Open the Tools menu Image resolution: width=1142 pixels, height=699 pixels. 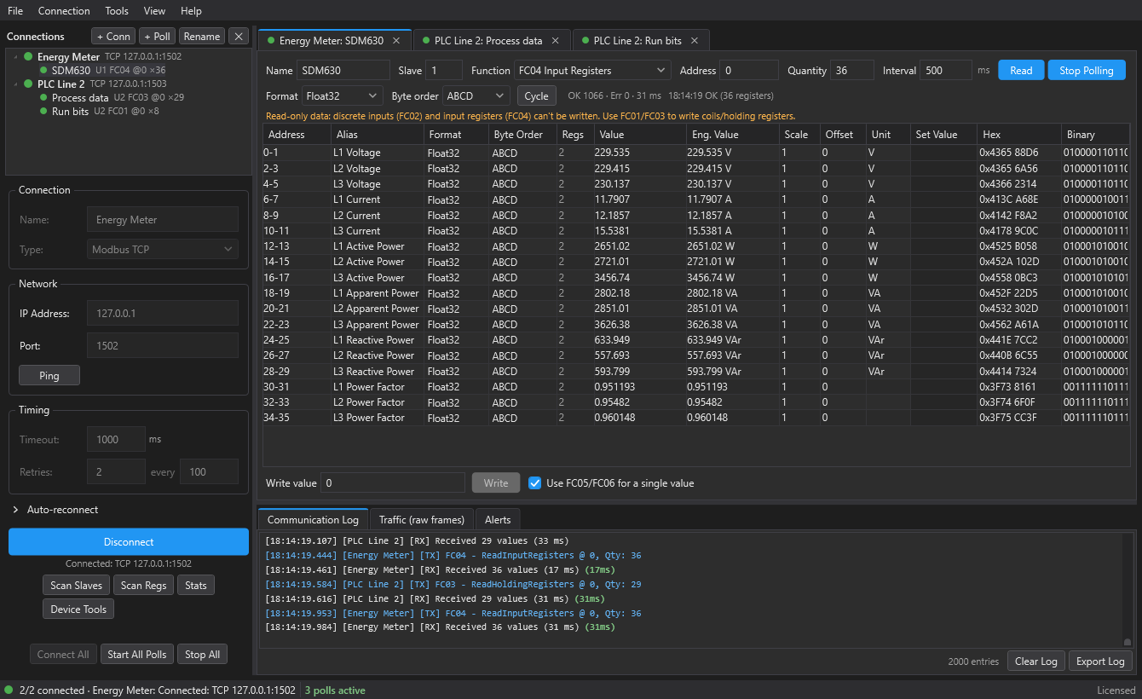pyautogui.click(x=117, y=11)
